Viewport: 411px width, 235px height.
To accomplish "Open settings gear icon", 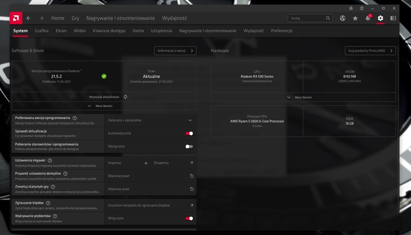I will (x=380, y=18).
